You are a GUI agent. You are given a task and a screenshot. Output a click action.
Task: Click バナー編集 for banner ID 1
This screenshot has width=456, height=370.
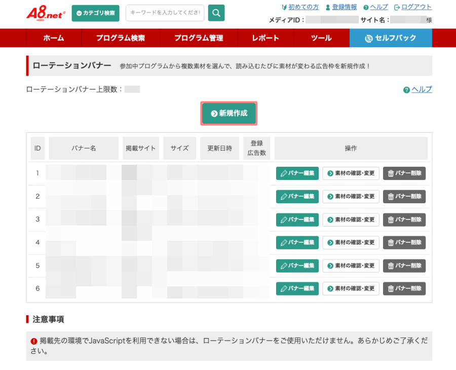(297, 173)
